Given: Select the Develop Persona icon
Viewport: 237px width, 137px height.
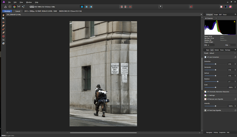Looking at the screenshot, I should (14, 7).
